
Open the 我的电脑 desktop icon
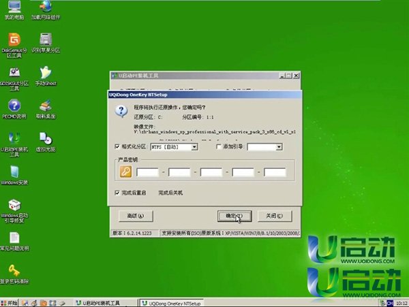point(14,10)
